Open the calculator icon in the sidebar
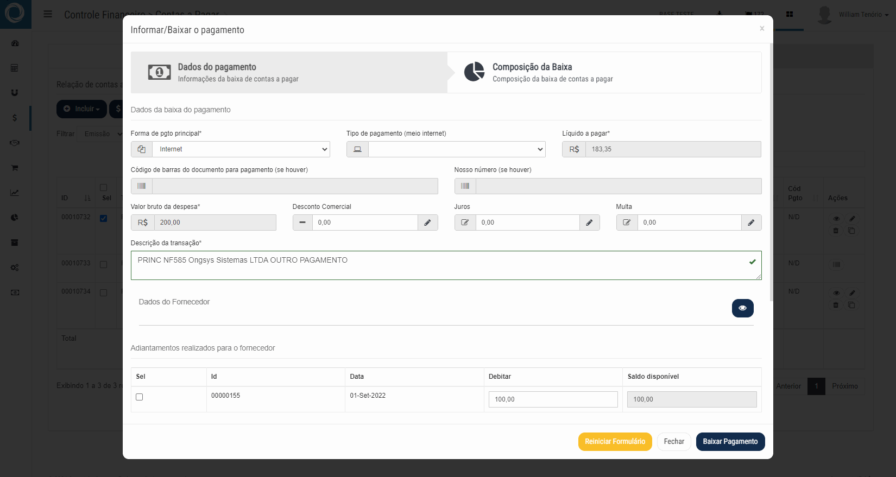 coord(15,68)
